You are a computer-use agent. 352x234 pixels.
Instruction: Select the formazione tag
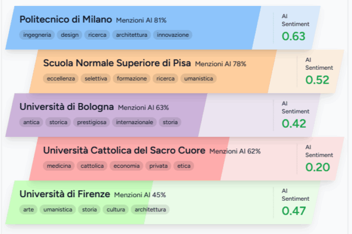pyautogui.click(x=131, y=78)
